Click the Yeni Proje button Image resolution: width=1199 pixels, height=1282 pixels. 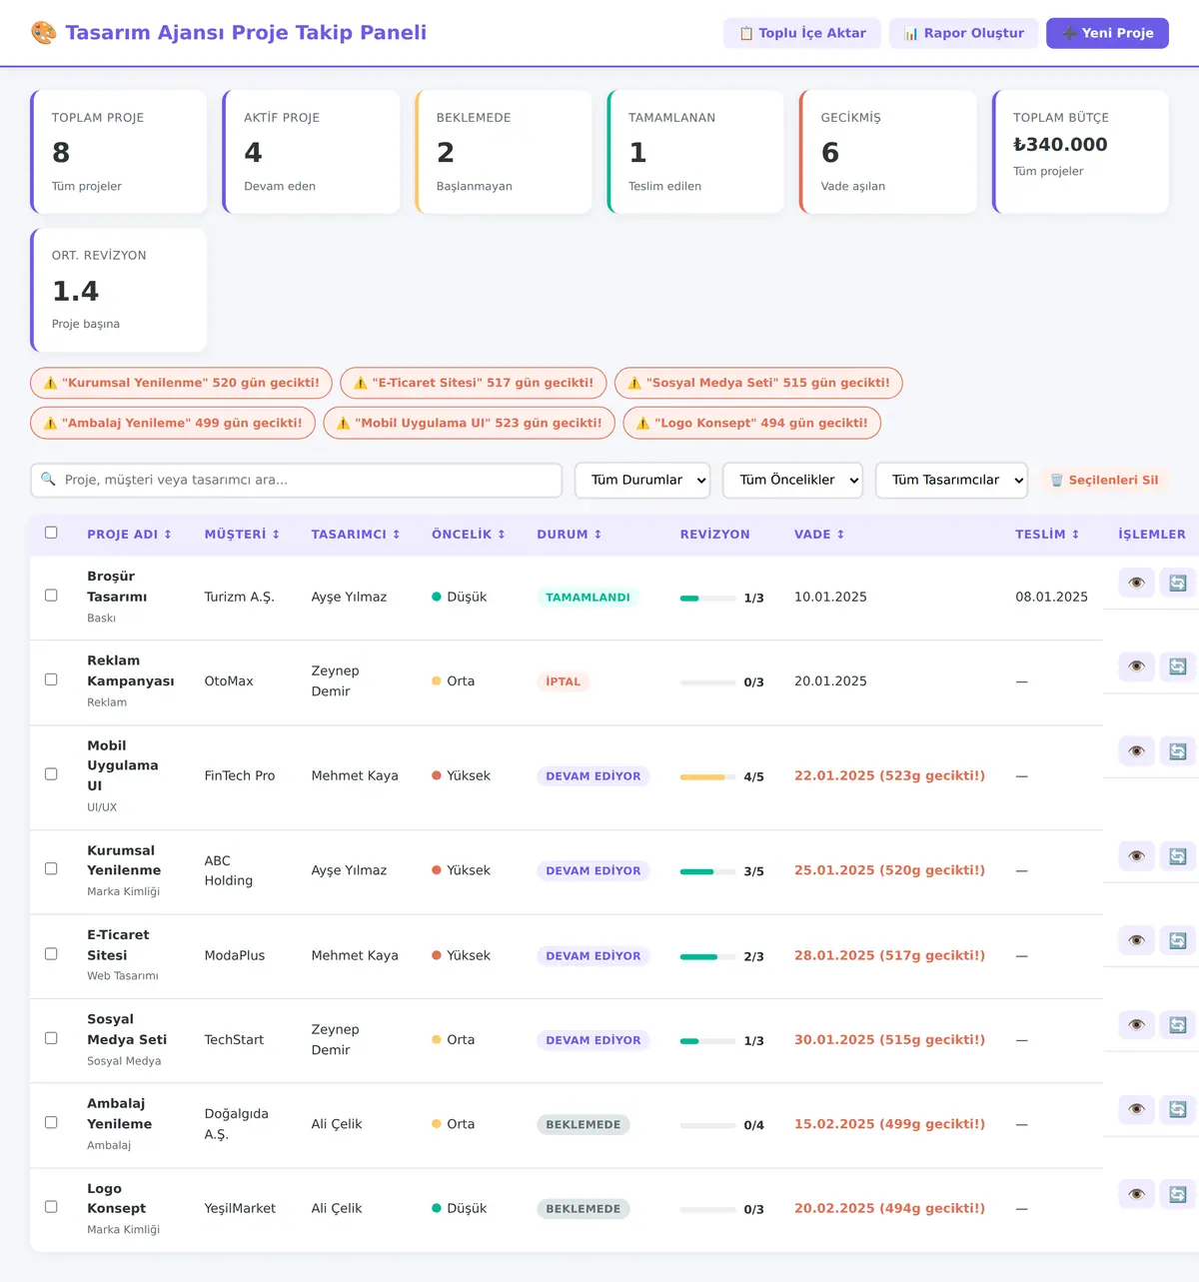(1107, 33)
